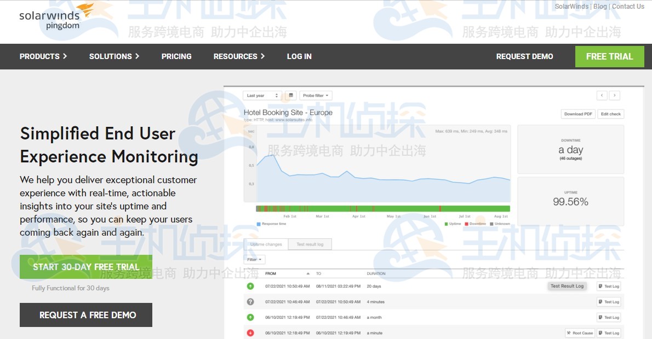652x339 pixels.
Task: Click the green up status icon for 20 days row
Action: click(250, 286)
